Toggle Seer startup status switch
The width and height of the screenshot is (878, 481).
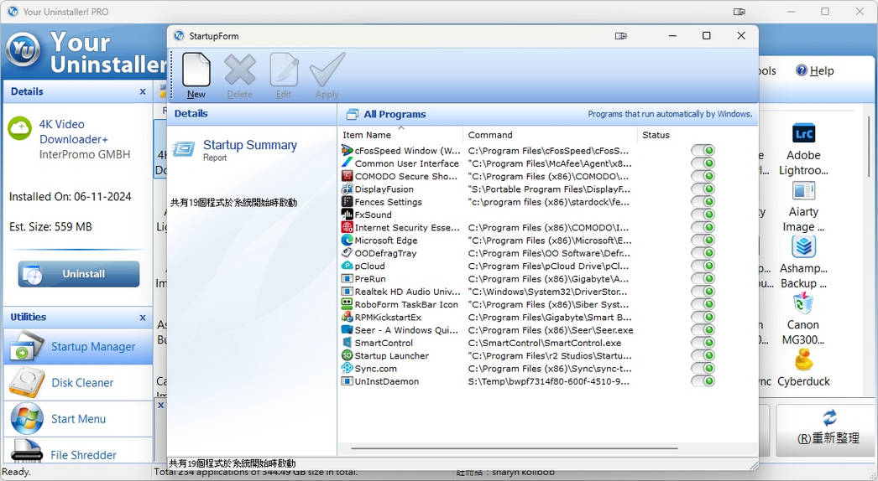703,330
